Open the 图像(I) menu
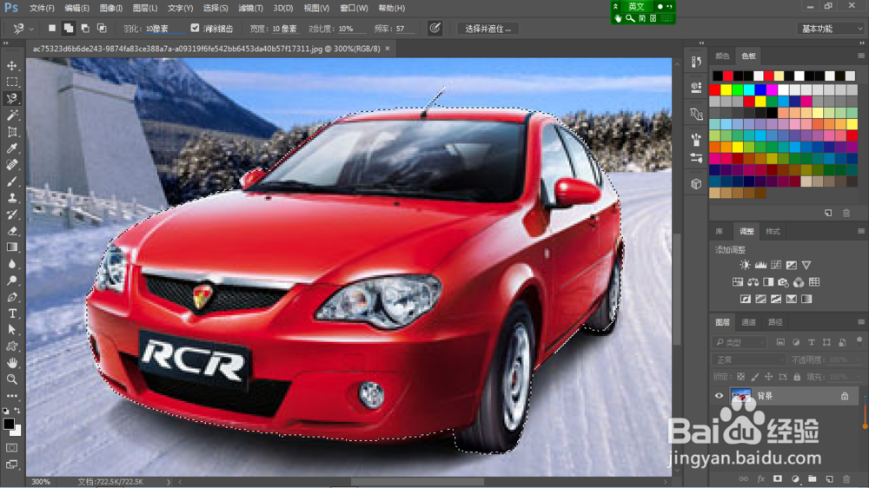869x488 pixels. coord(111,9)
